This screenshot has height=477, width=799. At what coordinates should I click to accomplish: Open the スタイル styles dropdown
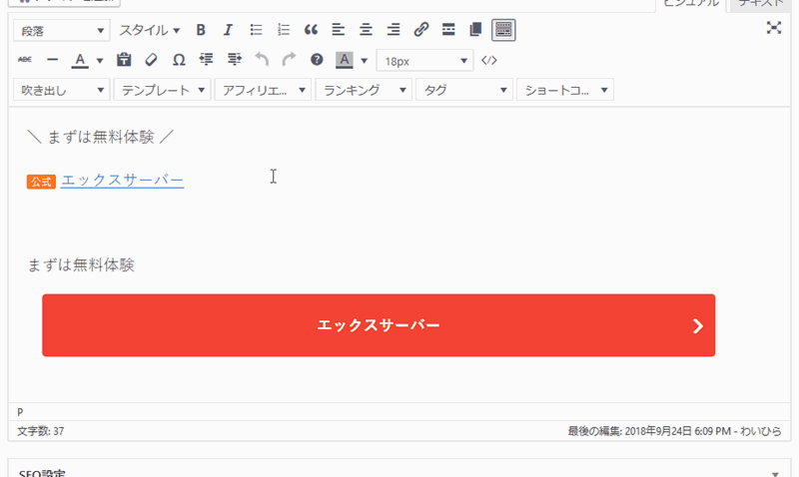(149, 31)
